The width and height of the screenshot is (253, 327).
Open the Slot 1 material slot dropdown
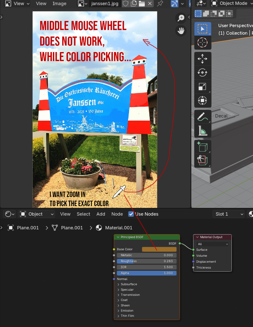tap(229, 214)
